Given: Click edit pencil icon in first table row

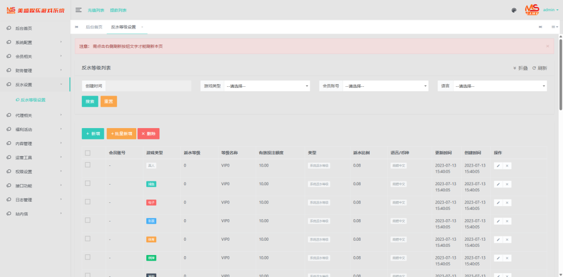Looking at the screenshot, I should click(x=498, y=165).
